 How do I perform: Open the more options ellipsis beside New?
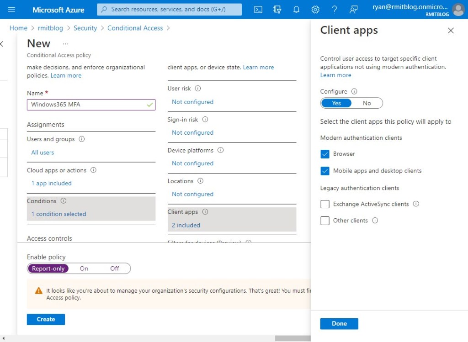coord(66,44)
